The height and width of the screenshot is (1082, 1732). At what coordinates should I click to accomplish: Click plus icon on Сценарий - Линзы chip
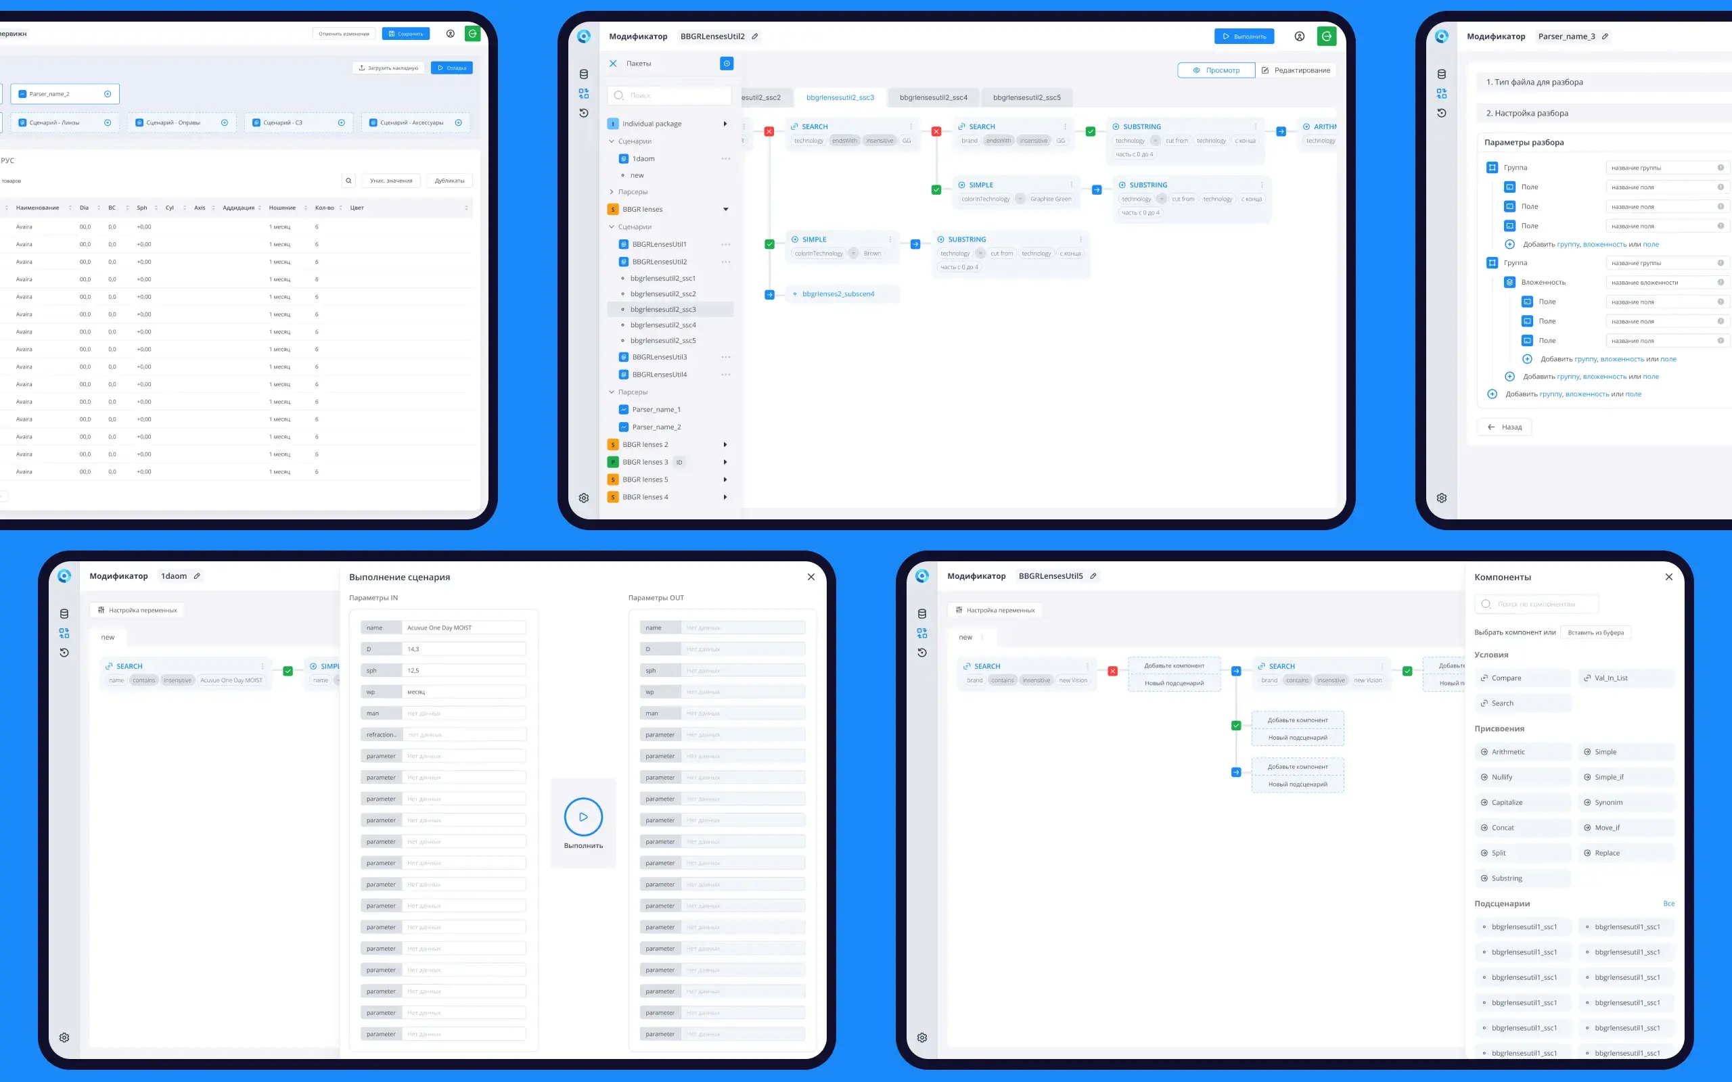click(108, 122)
